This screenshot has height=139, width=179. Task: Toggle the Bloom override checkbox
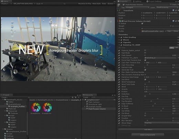121,40
